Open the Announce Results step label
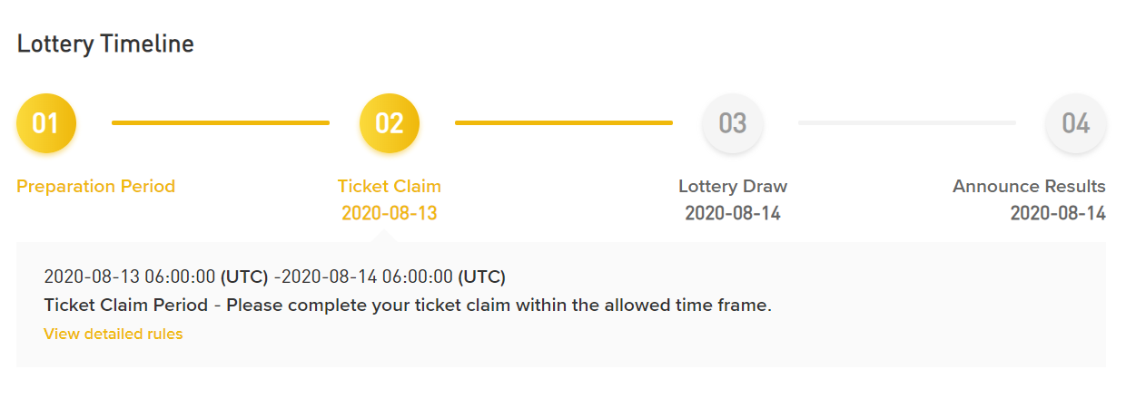1136x398 pixels. point(1029,187)
